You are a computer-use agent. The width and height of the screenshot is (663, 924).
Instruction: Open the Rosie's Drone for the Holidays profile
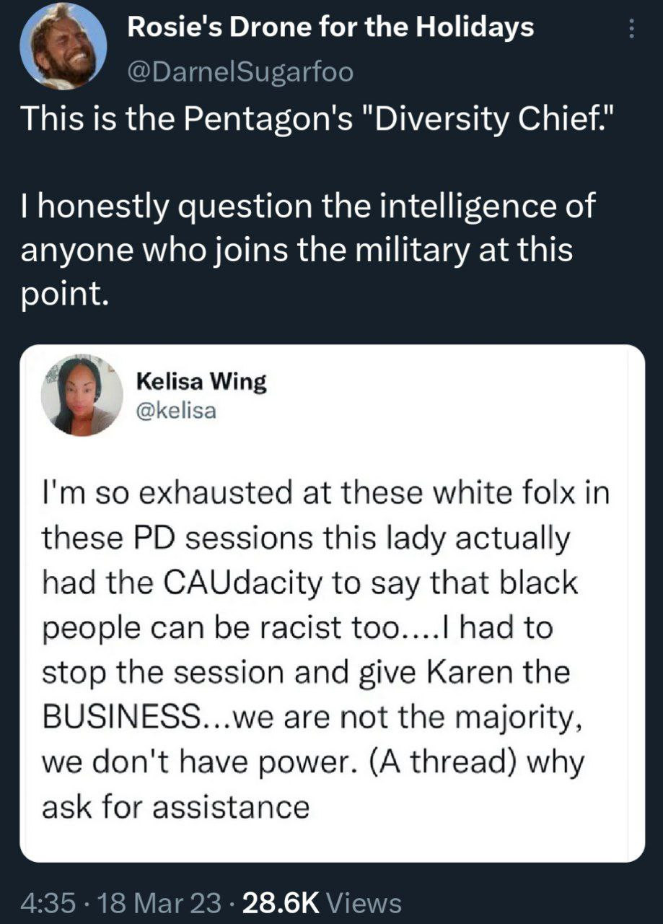pyautogui.click(x=330, y=28)
